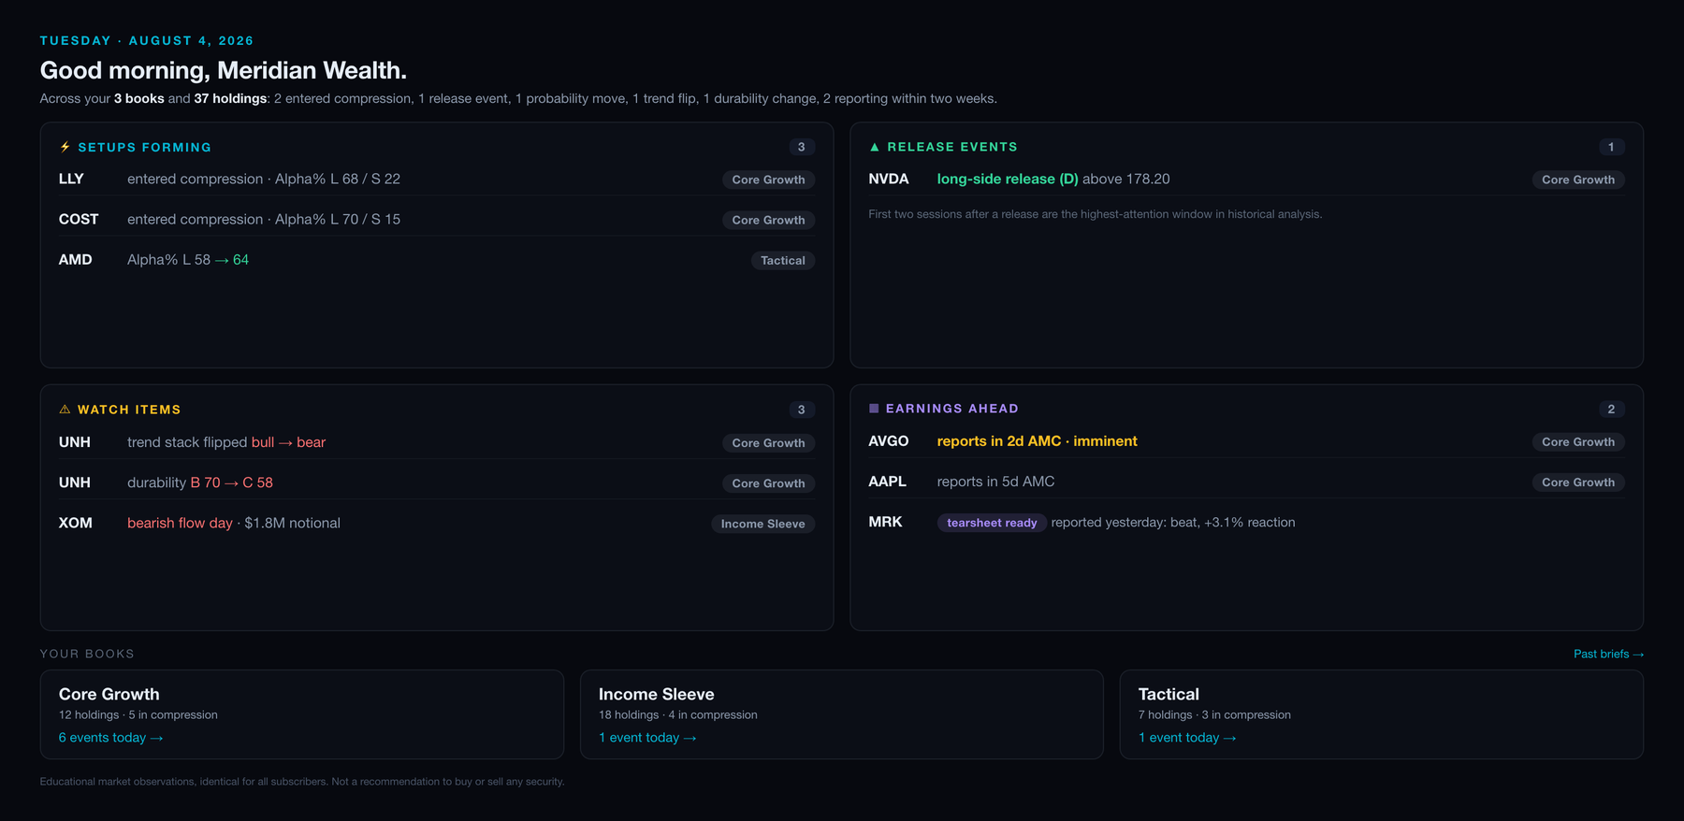Click the Tactical tag on AMD row
This screenshot has width=1684, height=821.
(x=783, y=260)
